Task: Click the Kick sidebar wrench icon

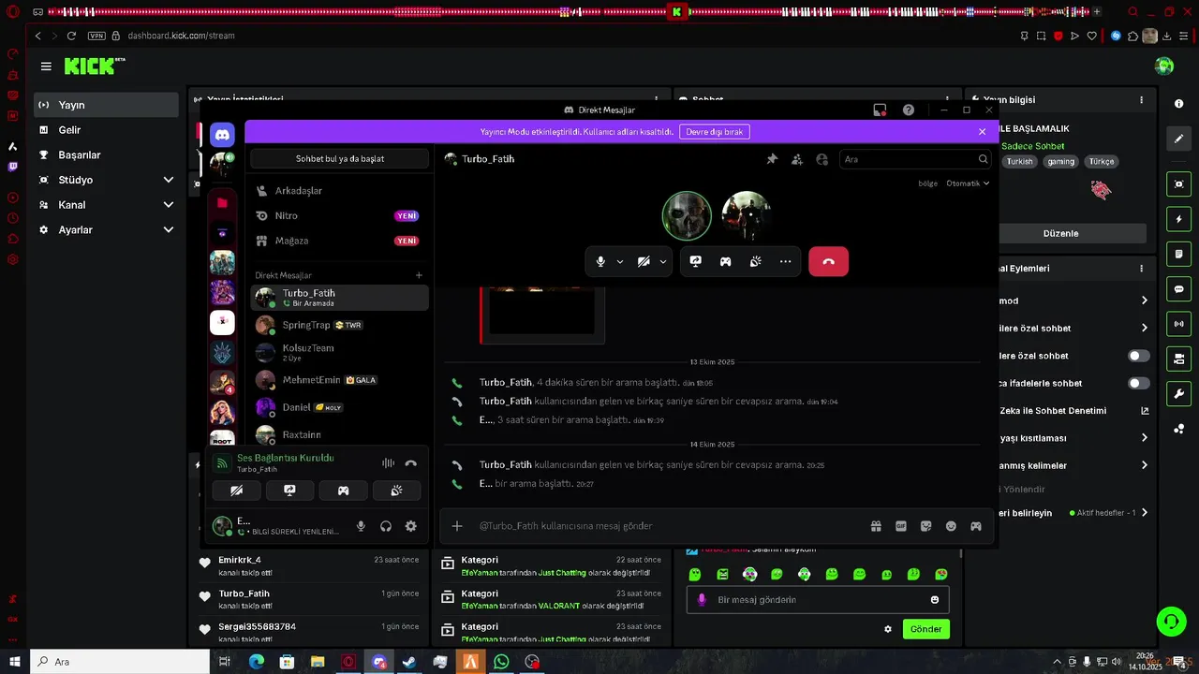Action: click(x=1179, y=393)
